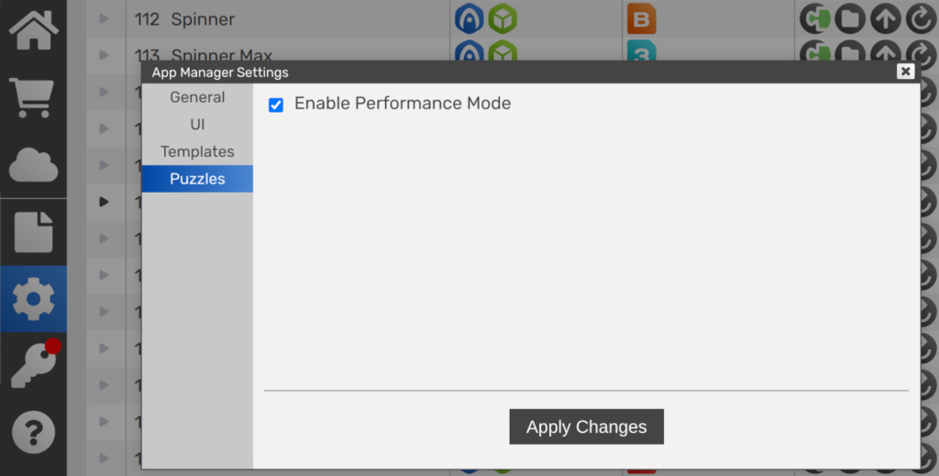Expand the 112 Spinner row arrow
939x476 pixels.
coord(104,19)
